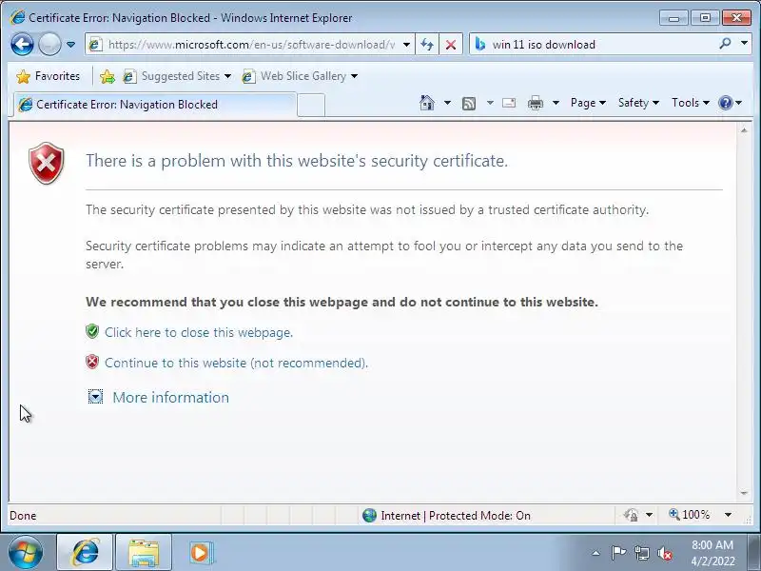Open the Windows Start orb

26,552
